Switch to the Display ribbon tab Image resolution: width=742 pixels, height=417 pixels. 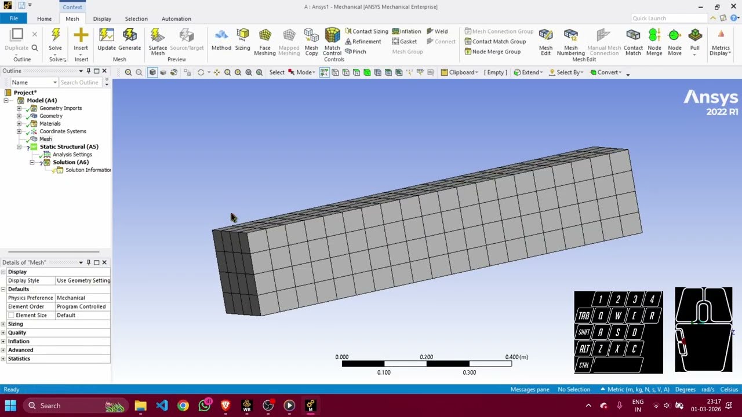[x=102, y=19]
